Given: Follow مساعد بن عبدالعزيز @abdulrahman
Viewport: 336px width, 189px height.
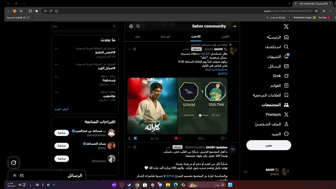Looking at the screenshot, I should tap(62, 133).
